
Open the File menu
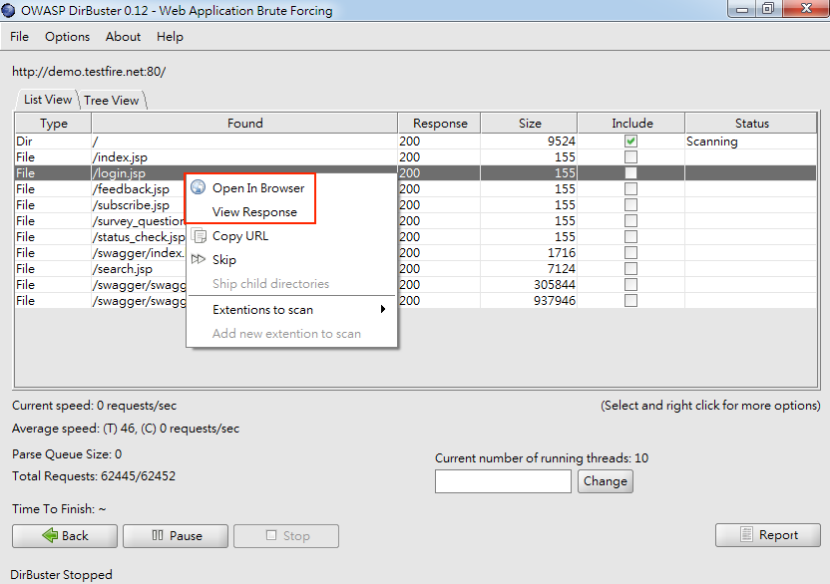click(x=20, y=37)
